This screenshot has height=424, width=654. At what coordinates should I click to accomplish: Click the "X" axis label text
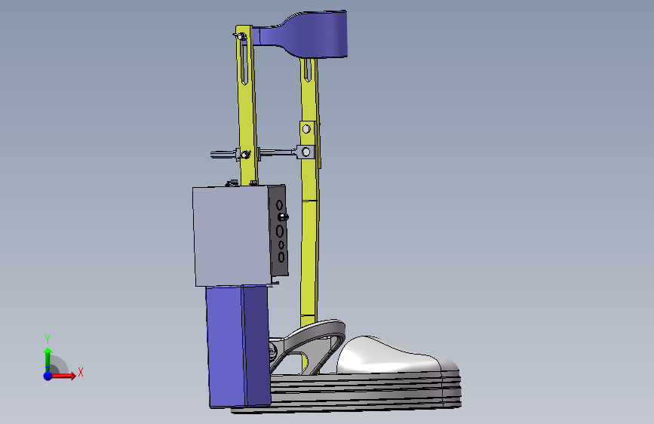click(81, 372)
